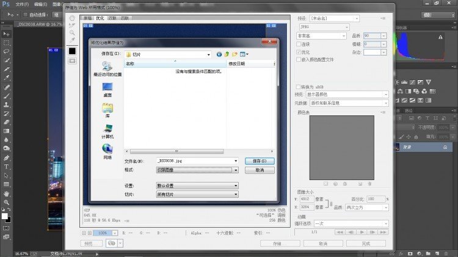Go up one folder level
The image size is (458, 257).
point(227,54)
